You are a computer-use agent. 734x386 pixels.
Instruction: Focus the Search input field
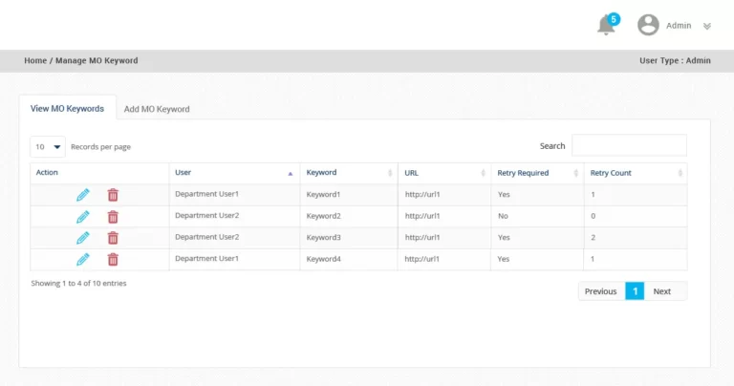click(x=628, y=146)
